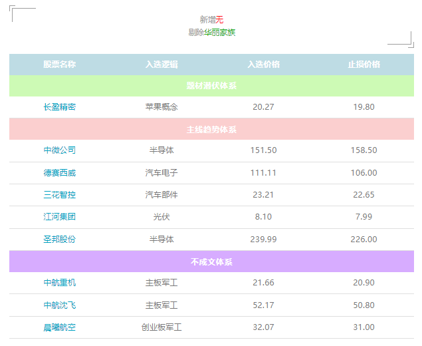Screen dimensions: 422x346
Task: Select the 111.11 entry price cell
Action: point(263,173)
